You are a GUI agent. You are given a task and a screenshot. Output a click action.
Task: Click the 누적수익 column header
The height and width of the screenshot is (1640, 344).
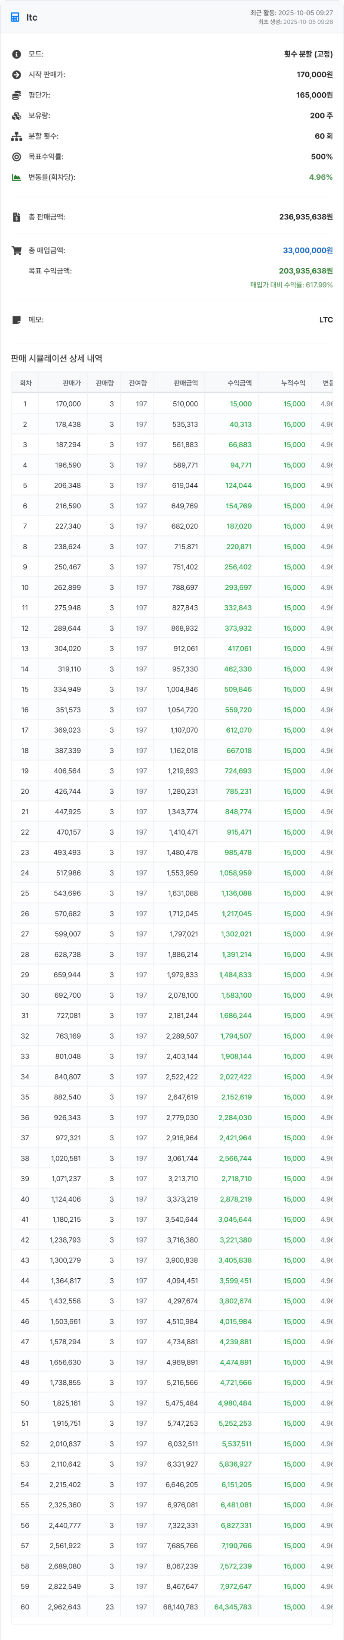click(x=293, y=383)
